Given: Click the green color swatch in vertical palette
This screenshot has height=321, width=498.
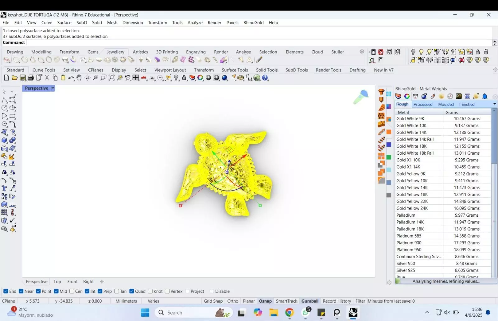Looking at the screenshot, I should click(389, 157).
